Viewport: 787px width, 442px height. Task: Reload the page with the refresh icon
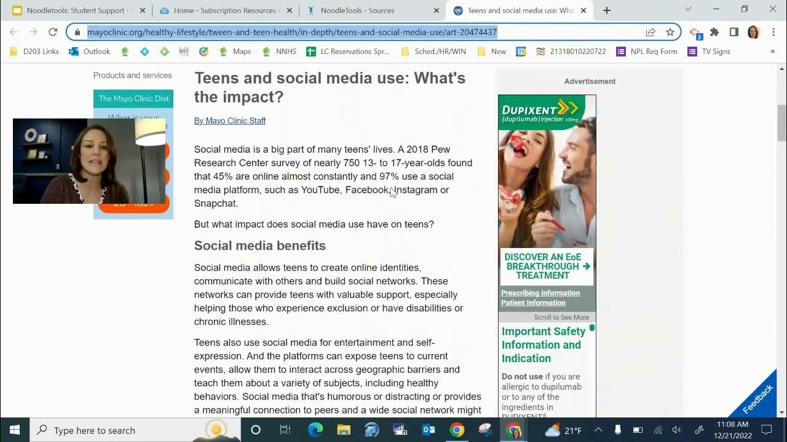(x=53, y=33)
